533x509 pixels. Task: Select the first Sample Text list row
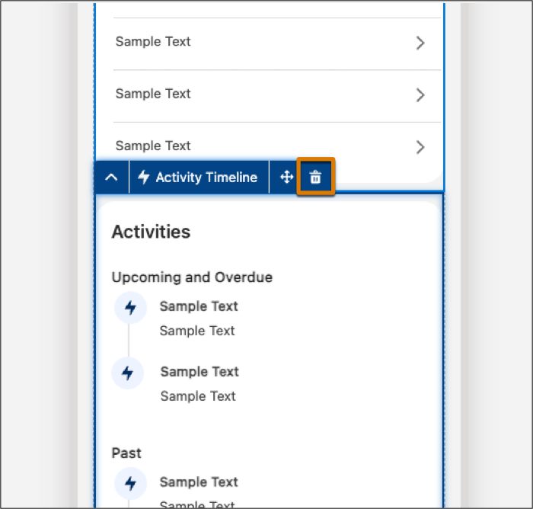pos(276,43)
